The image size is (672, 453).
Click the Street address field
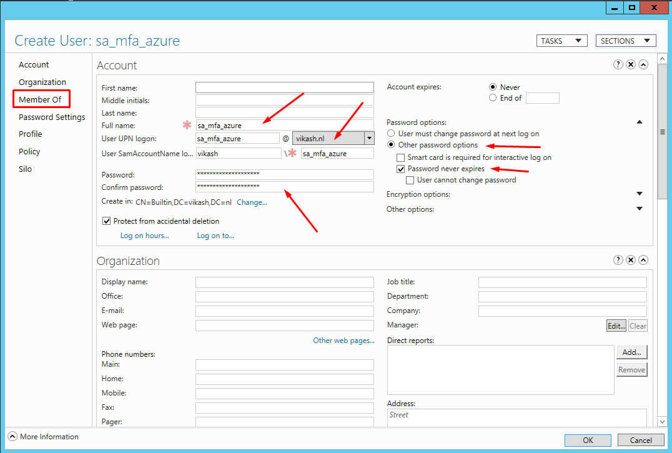[x=517, y=417]
